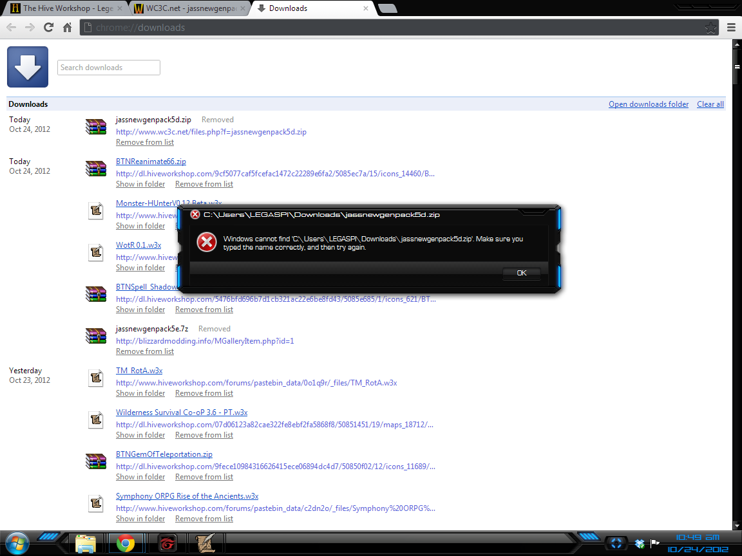Show BTNReanimate66.zip in folder
This screenshot has height=556, width=742.
pyautogui.click(x=140, y=184)
